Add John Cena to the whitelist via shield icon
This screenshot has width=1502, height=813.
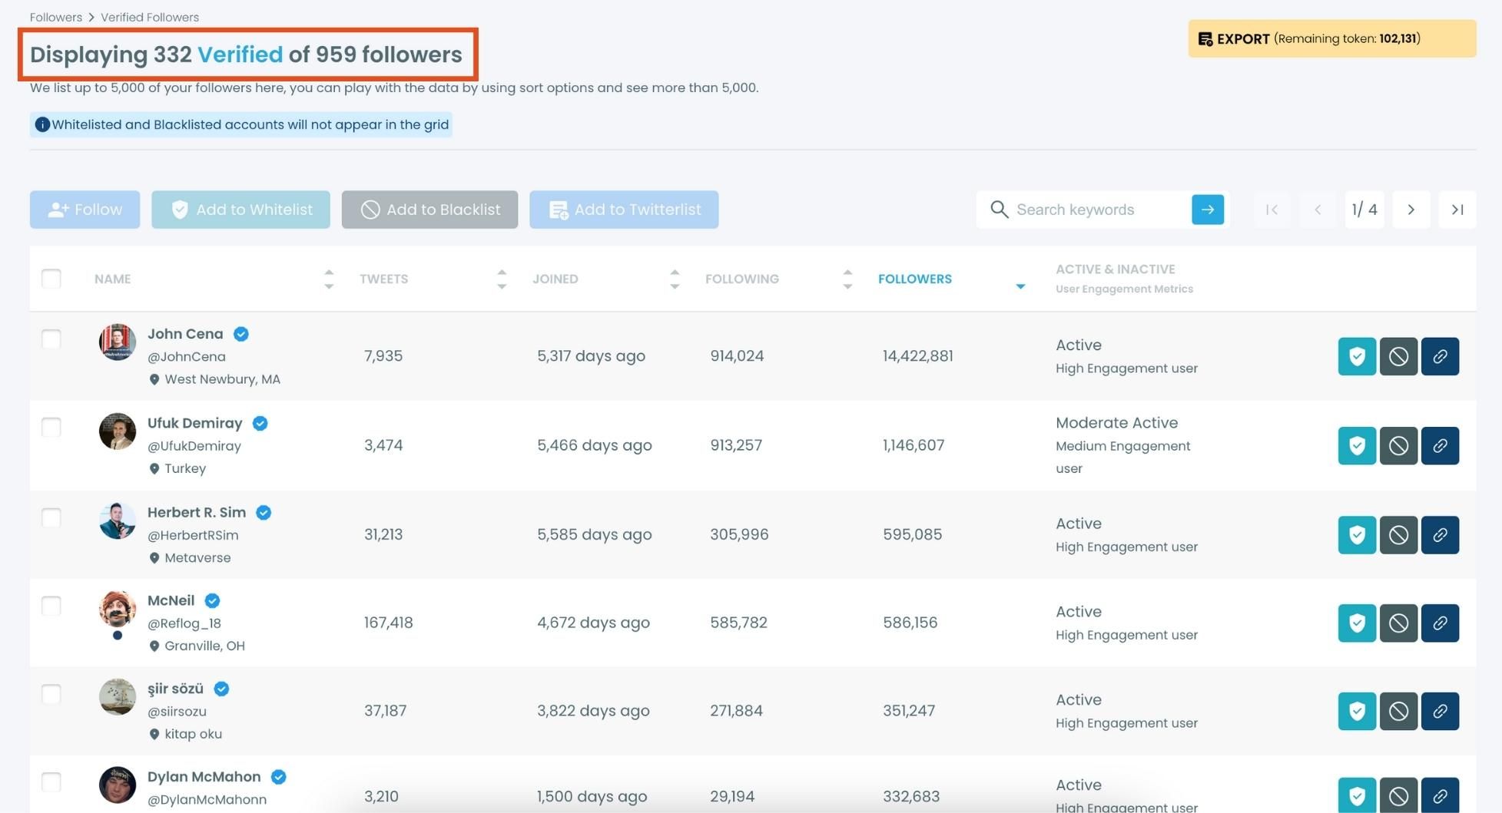(x=1356, y=356)
